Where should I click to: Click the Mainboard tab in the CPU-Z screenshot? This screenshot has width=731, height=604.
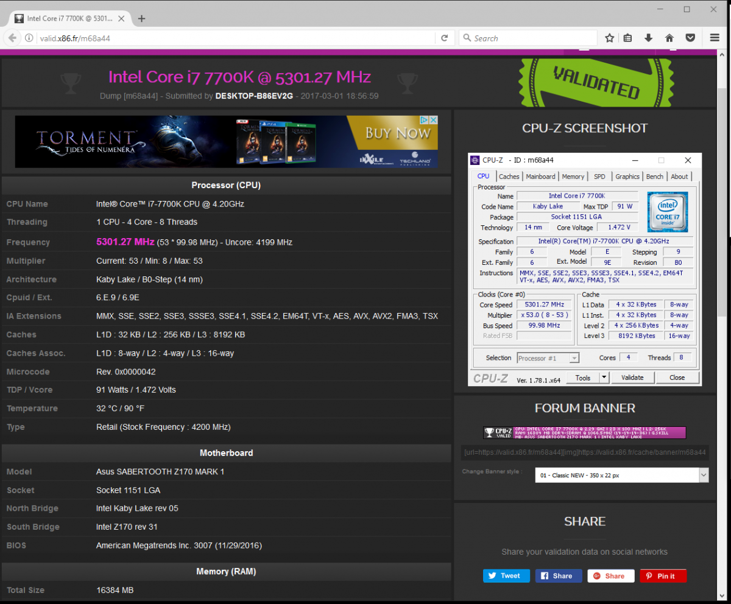coord(541,177)
